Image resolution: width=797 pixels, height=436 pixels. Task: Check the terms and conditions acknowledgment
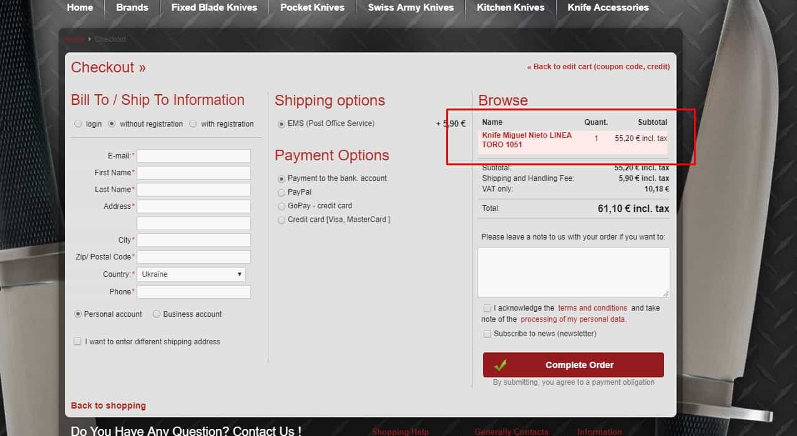pos(487,308)
